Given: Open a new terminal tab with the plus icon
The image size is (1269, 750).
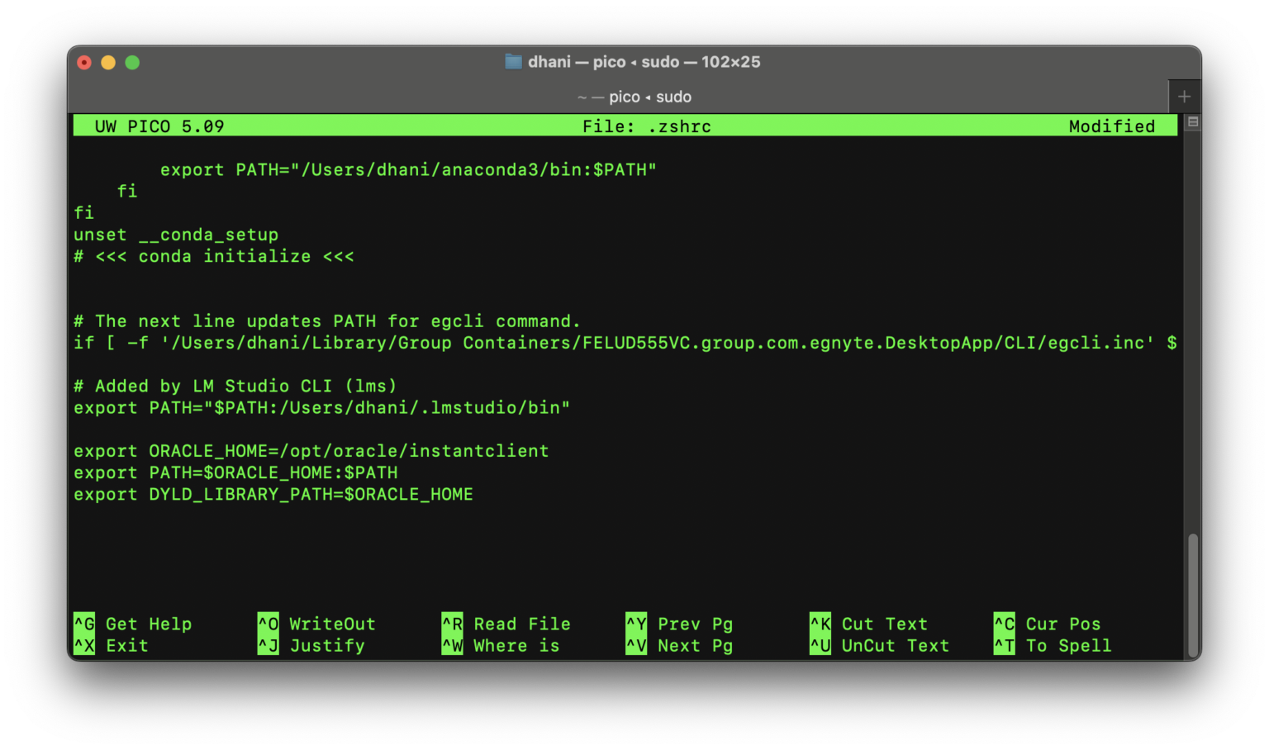Looking at the screenshot, I should pyautogui.click(x=1183, y=96).
